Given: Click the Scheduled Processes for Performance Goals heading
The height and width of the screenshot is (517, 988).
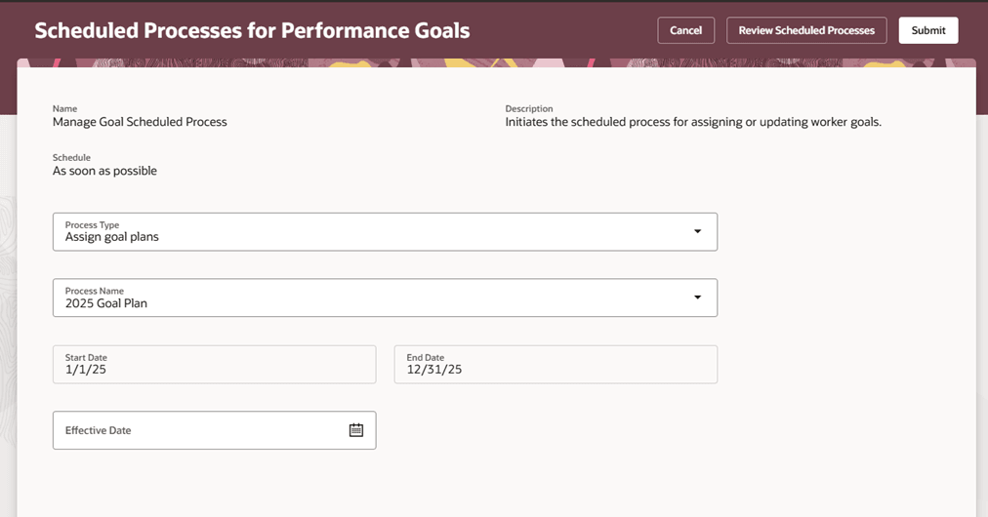Looking at the screenshot, I should pos(252,30).
